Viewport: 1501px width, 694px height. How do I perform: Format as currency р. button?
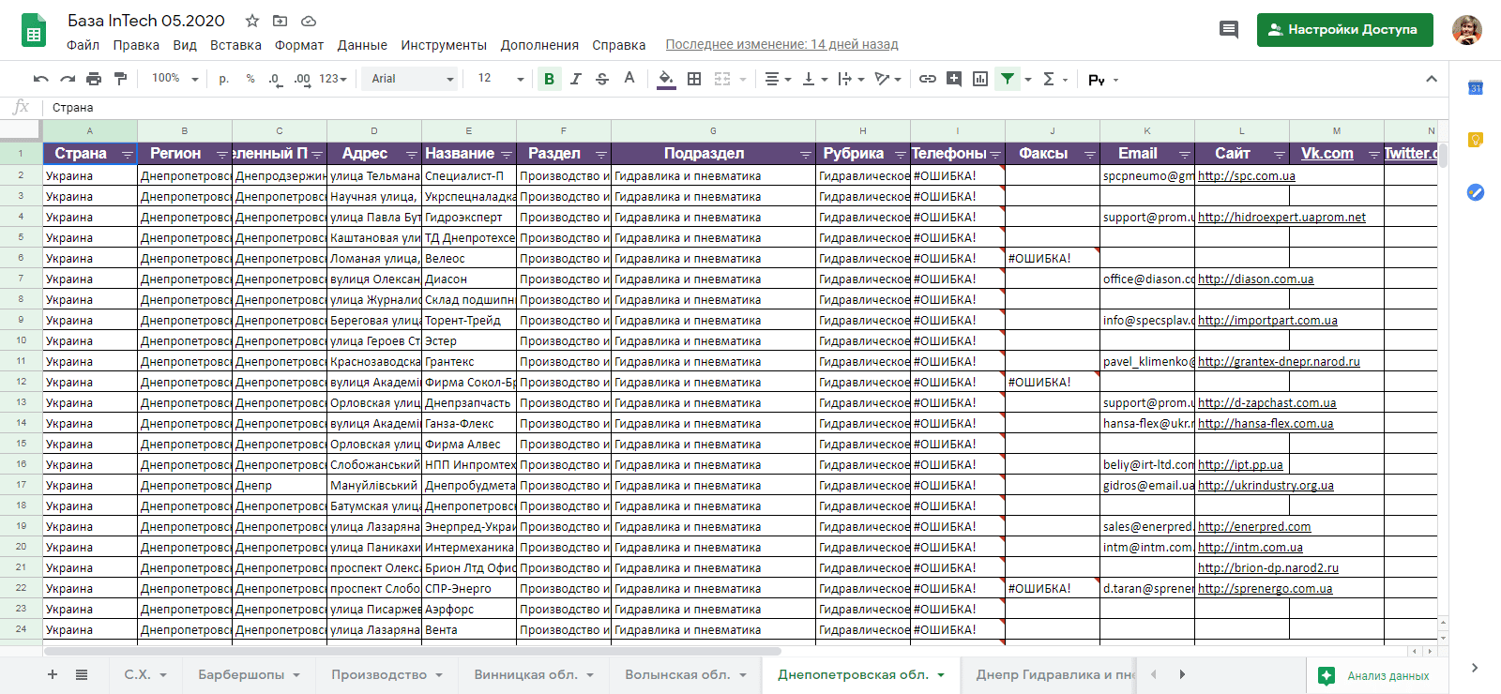pos(223,79)
